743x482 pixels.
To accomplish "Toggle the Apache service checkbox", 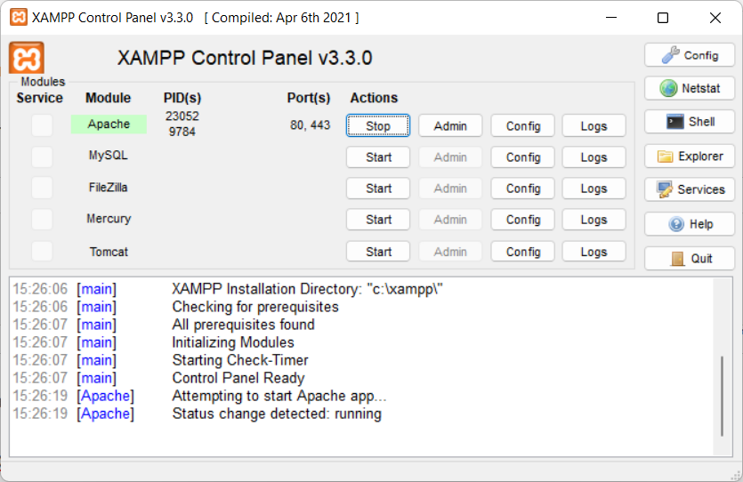I will click(42, 125).
